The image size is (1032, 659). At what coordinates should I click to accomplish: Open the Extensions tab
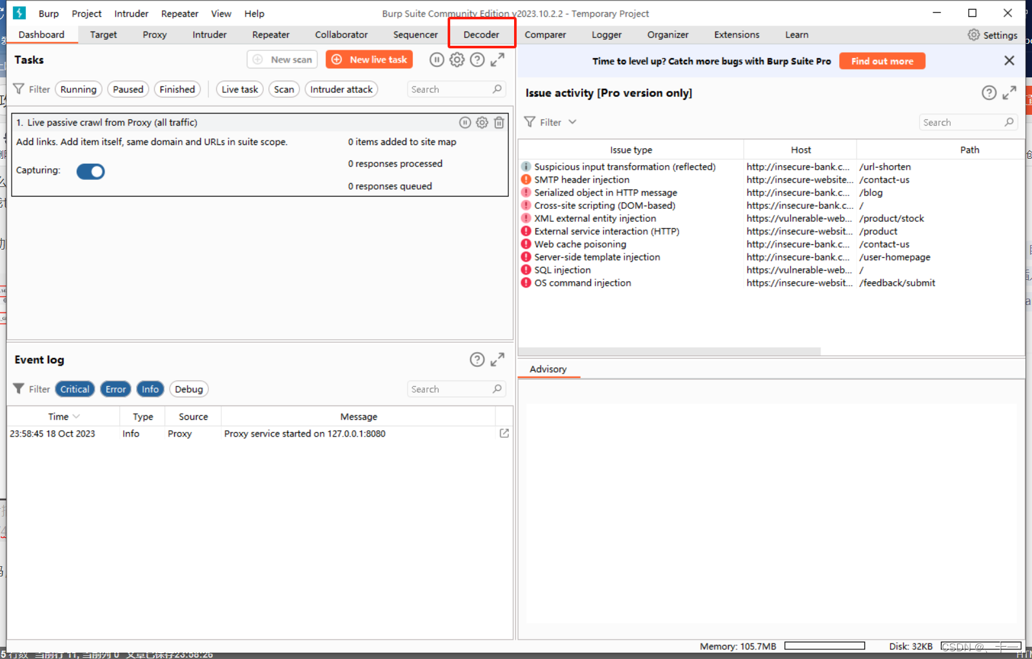tap(737, 35)
